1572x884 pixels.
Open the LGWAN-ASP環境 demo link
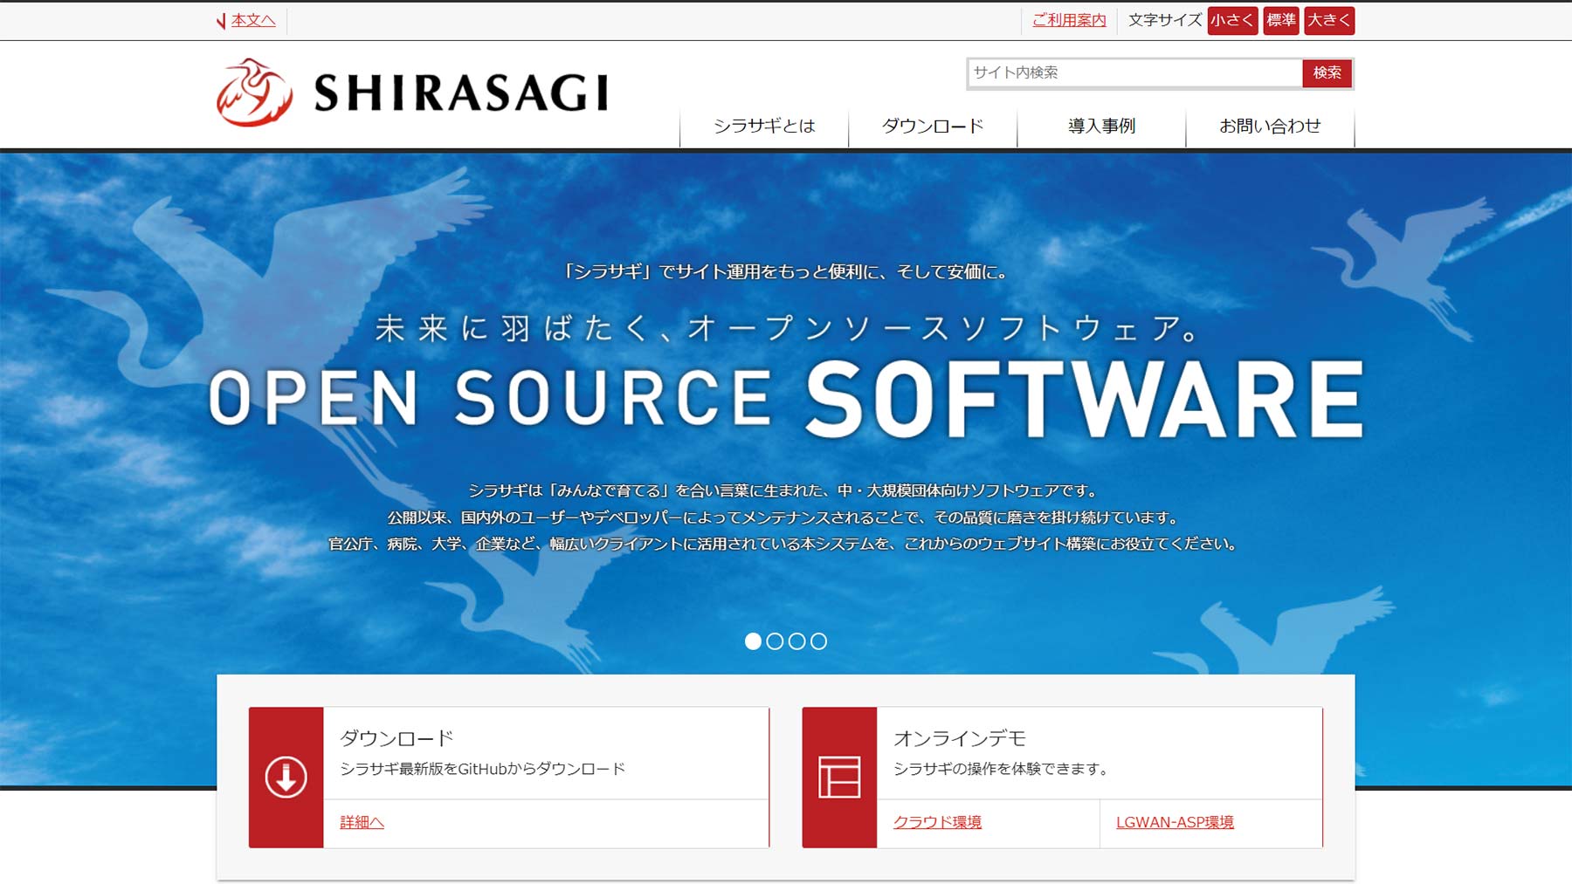point(1175,822)
